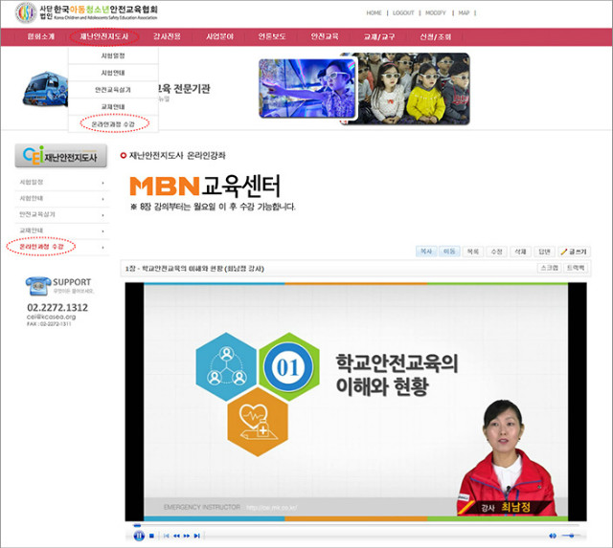The height and width of the screenshot is (548, 613).
Task: Fast-forward the lecture video
Action: click(187, 536)
